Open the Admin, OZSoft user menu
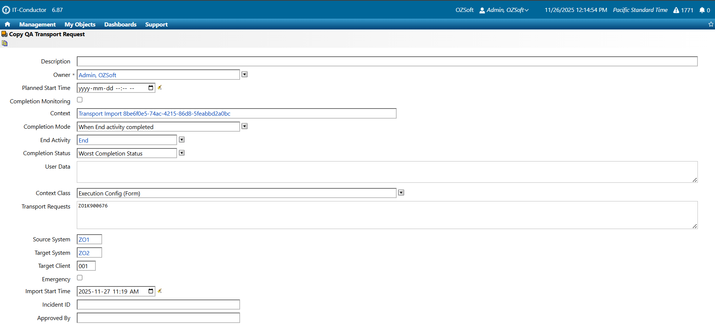Screen dimensions: 715x326 pos(505,10)
